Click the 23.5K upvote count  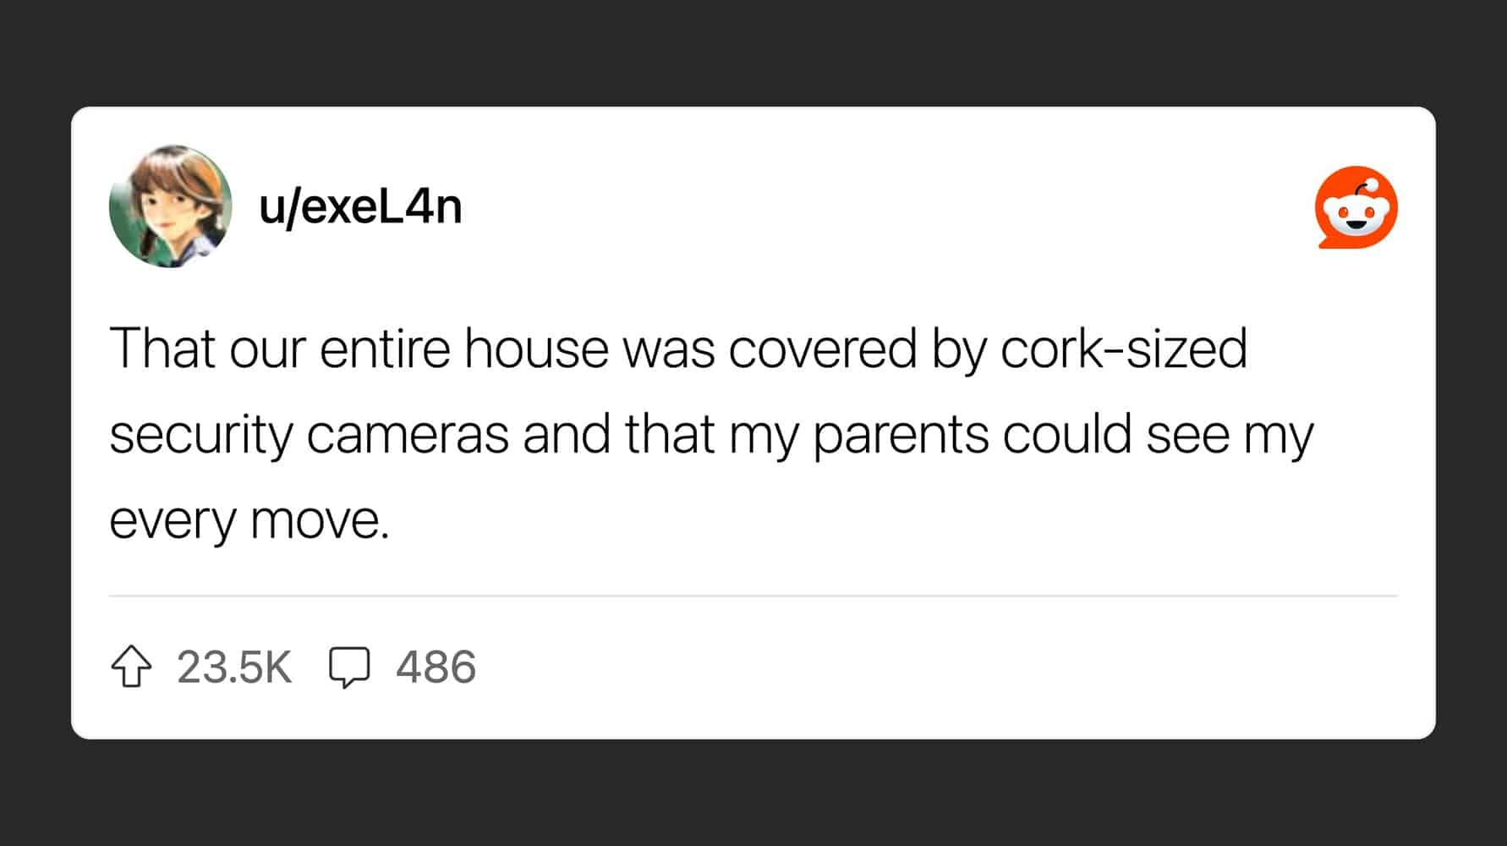234,667
